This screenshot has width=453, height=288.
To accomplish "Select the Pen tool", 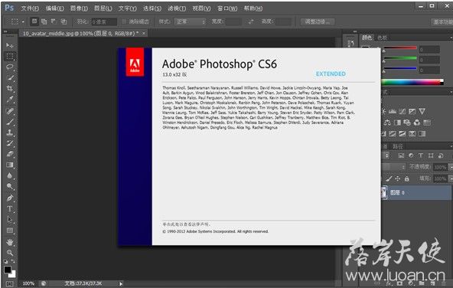I will (x=9, y=198).
